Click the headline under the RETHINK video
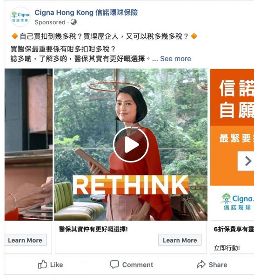 94,229
